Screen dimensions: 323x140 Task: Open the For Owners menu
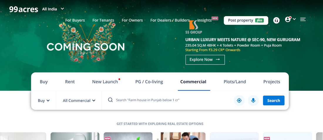click(132, 20)
